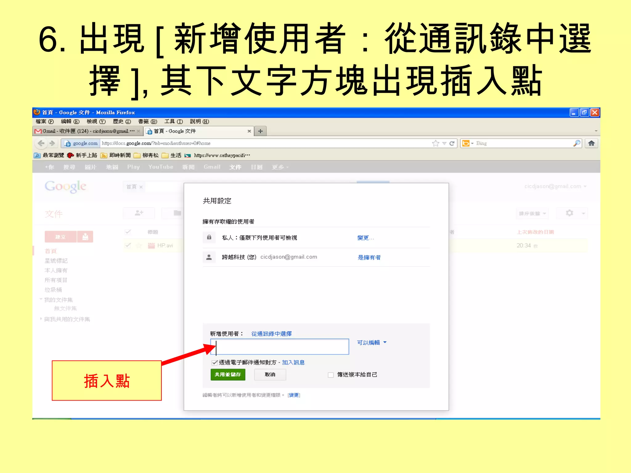Viewport: 631px width, 473px height.
Task: Expand 更多 in Google top bar
Action: pos(280,167)
